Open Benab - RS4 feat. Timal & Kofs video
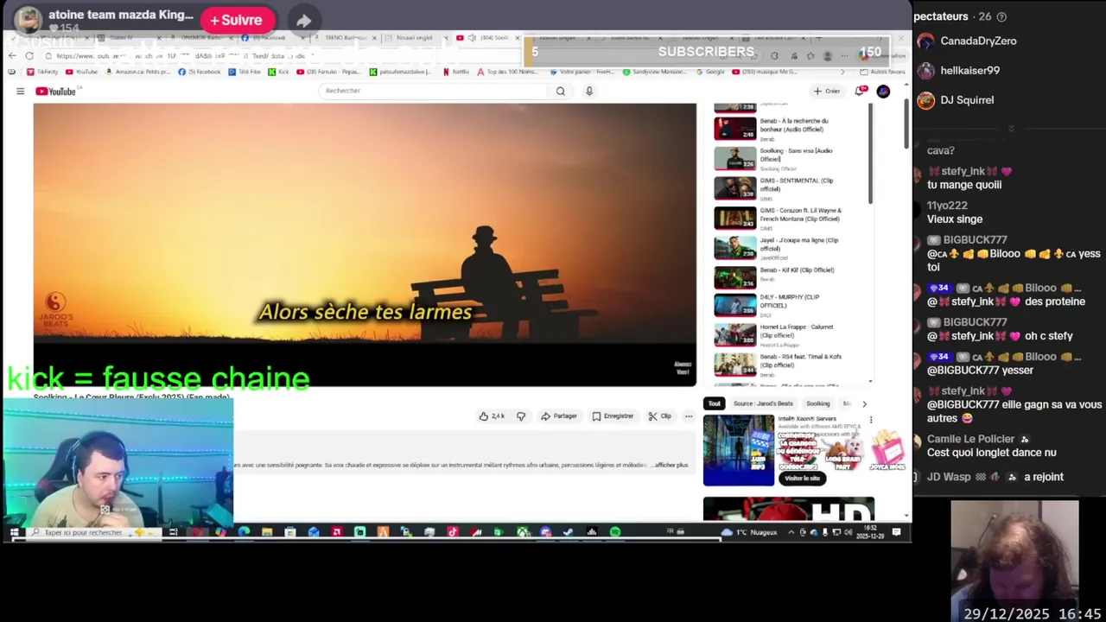The width and height of the screenshot is (1106, 622). click(778, 365)
